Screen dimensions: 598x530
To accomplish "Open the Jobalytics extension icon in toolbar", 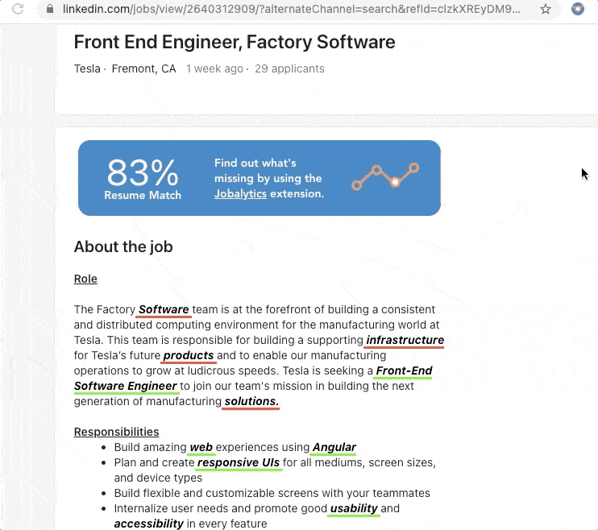I will click(x=577, y=9).
